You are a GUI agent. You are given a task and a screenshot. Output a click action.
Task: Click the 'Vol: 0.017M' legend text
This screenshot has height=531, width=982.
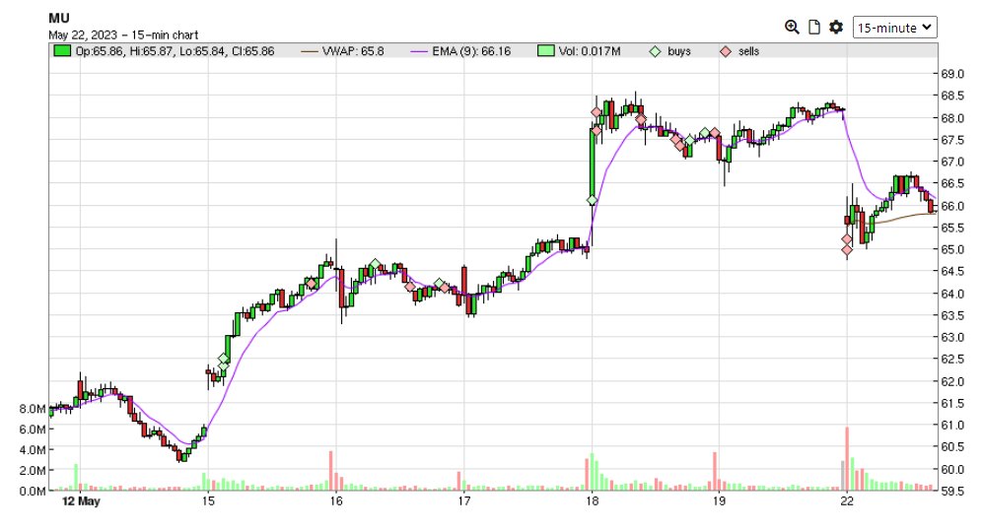point(590,51)
